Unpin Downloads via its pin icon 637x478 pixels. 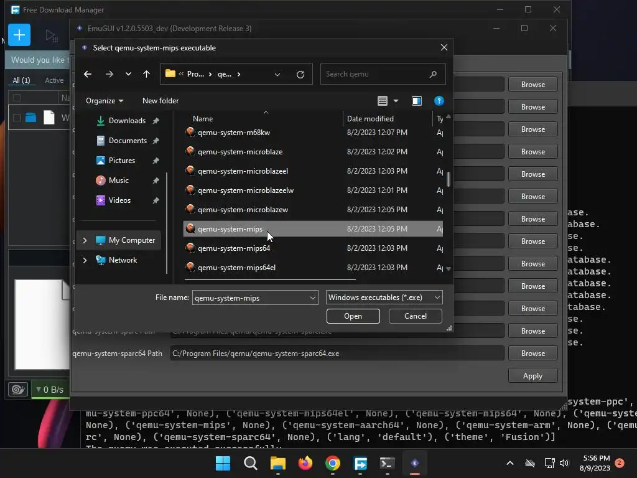156,121
